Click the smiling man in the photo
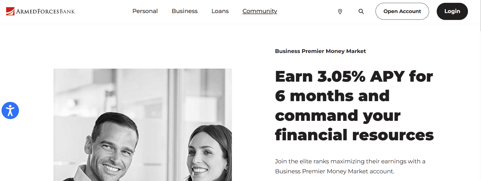 click(x=113, y=148)
